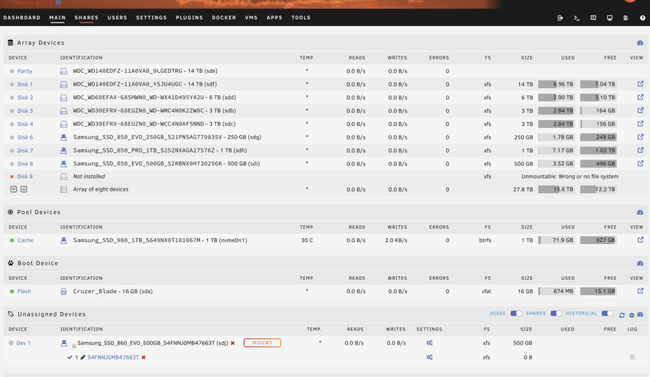Browse Disk 6 via its view icon
This screenshot has width=650, height=377.
pyautogui.click(x=640, y=137)
